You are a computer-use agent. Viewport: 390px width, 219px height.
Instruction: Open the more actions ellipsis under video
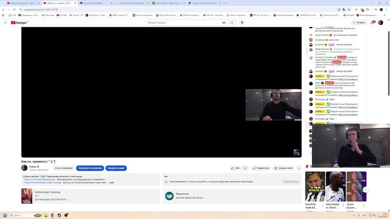pyautogui.click(x=299, y=168)
